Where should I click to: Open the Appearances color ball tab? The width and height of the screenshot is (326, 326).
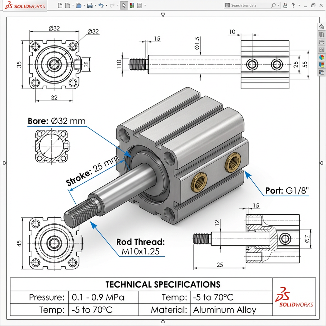[x=322, y=57]
